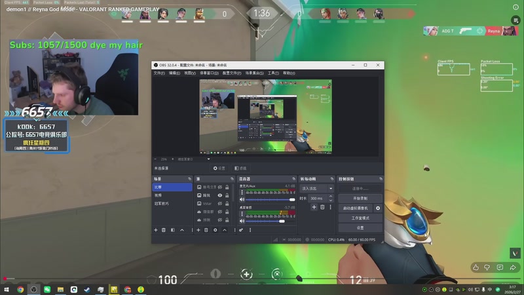
Task: Add a new scene with the plus icon
Action: [x=156, y=230]
